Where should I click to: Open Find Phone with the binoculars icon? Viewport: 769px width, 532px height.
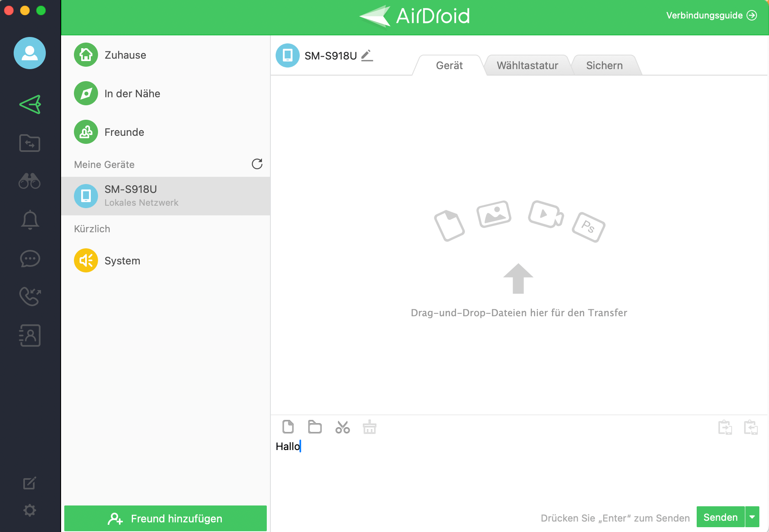click(30, 181)
